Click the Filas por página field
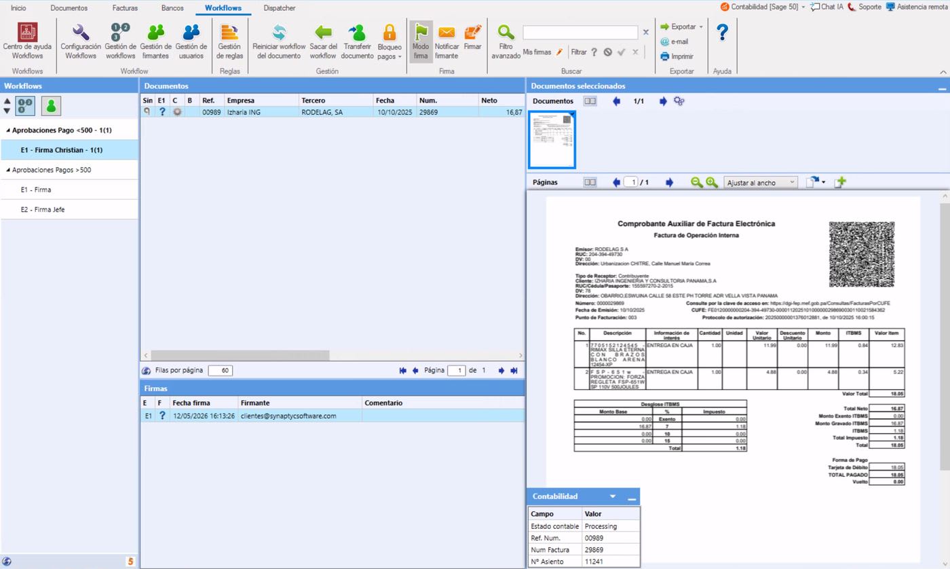 coord(220,371)
